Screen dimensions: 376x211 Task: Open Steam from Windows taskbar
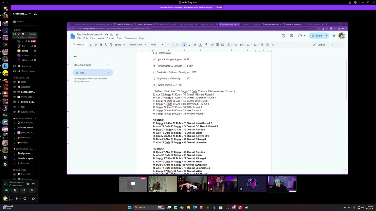(246, 207)
